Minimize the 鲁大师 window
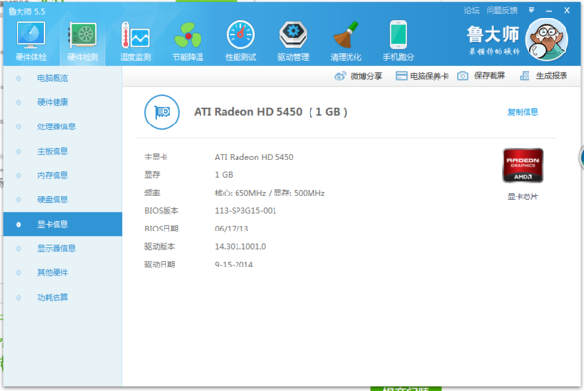Image resolution: width=584 pixels, height=391 pixels. pyautogui.click(x=549, y=11)
